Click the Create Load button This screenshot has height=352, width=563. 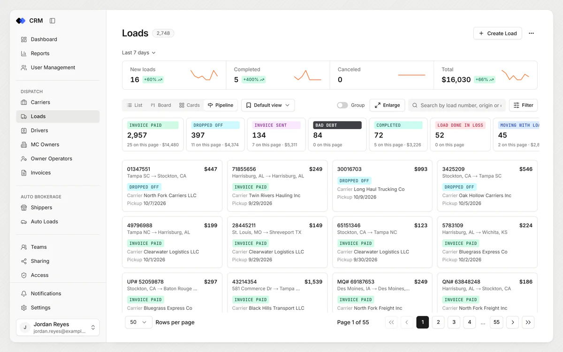(x=497, y=33)
